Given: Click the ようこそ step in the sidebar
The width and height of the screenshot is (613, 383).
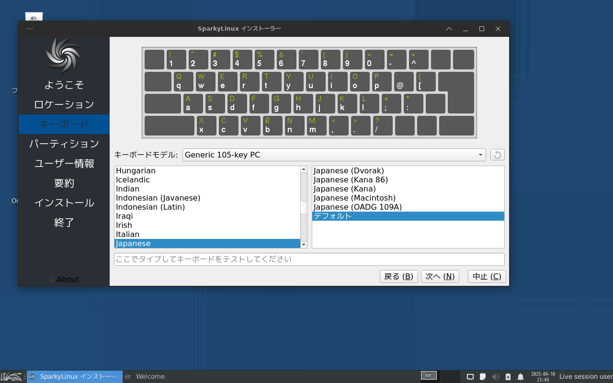Looking at the screenshot, I should pyautogui.click(x=64, y=85).
